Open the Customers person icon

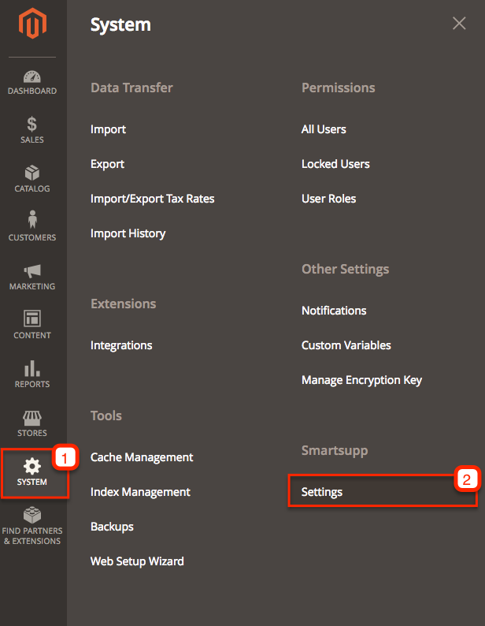[x=32, y=219]
